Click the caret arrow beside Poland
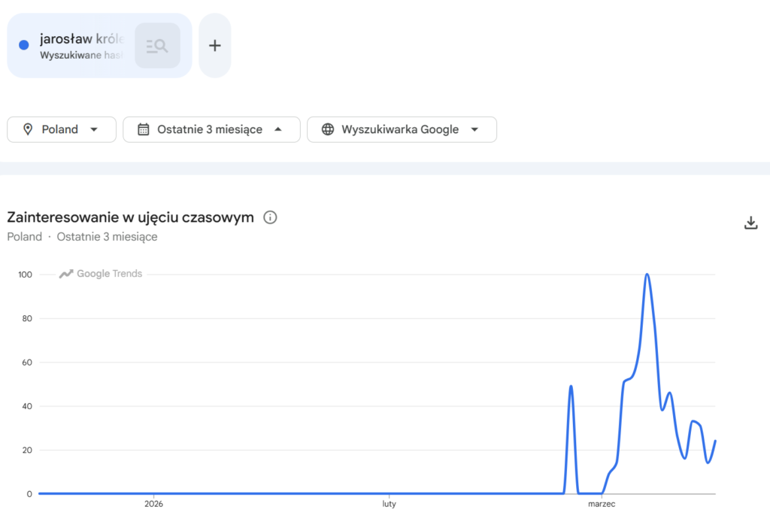 [94, 129]
